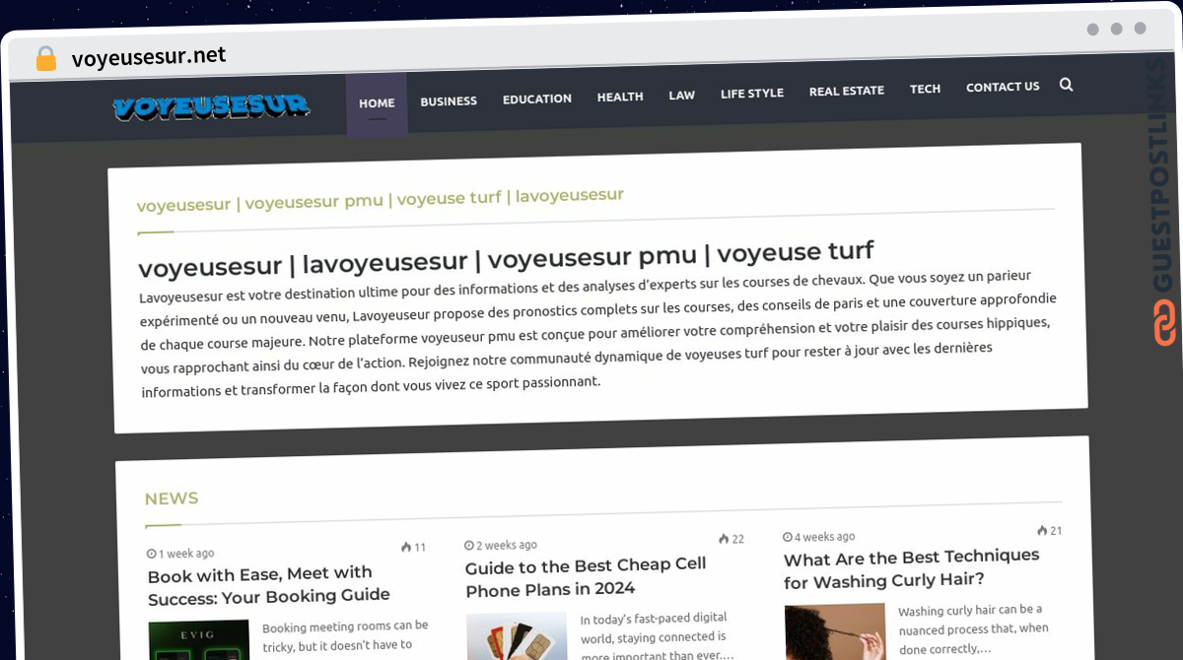
Task: Click the 'Washing curly hair can be a nuanced' excerpt
Action: [x=972, y=629]
